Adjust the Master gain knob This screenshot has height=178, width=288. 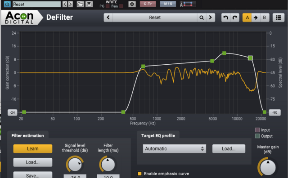[268, 167]
